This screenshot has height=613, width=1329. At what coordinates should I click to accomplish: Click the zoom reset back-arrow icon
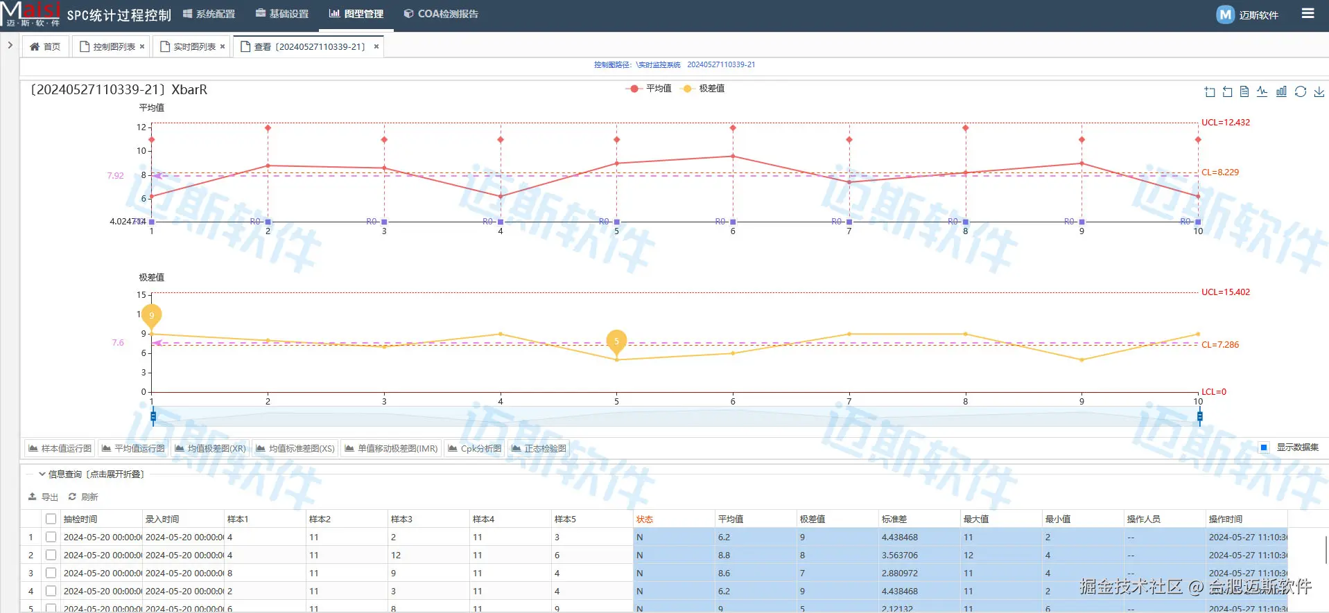click(x=1227, y=91)
